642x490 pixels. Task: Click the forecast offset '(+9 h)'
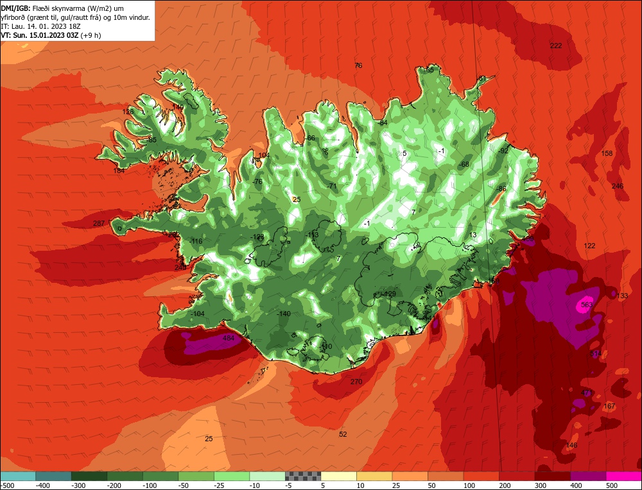91,35
